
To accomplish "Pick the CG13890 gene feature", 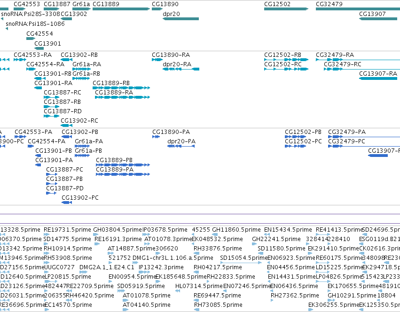I will point(157,9).
